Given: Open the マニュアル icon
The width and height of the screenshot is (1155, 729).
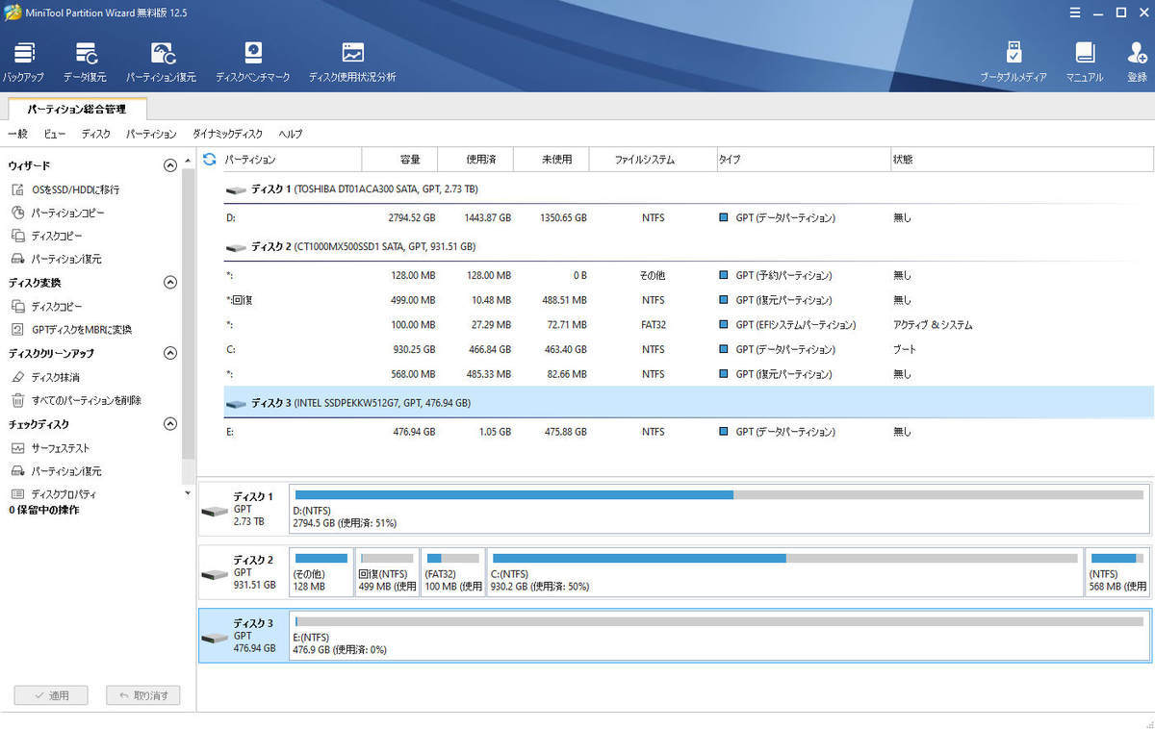Looking at the screenshot, I should point(1085,62).
